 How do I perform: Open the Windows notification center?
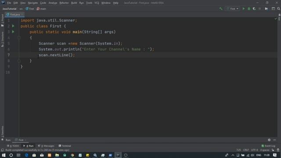tap(275, 155)
